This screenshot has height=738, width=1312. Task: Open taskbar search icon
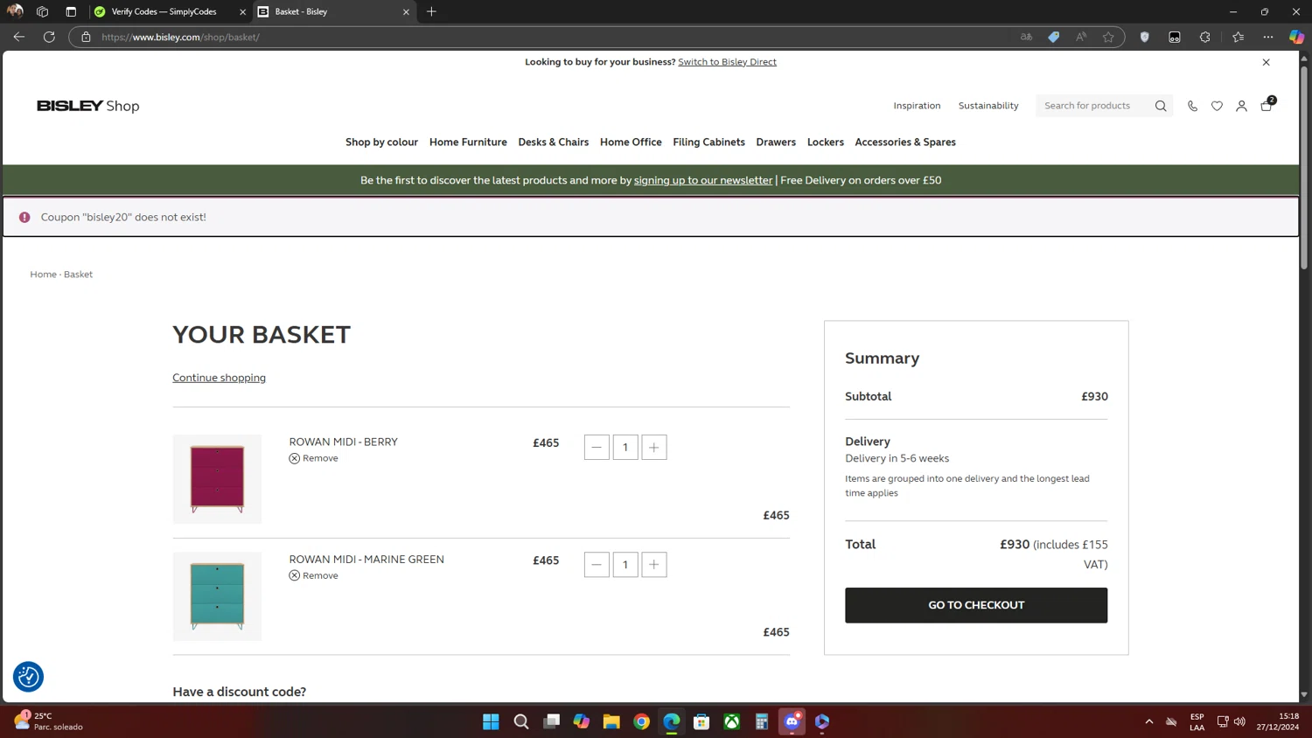pyautogui.click(x=521, y=721)
